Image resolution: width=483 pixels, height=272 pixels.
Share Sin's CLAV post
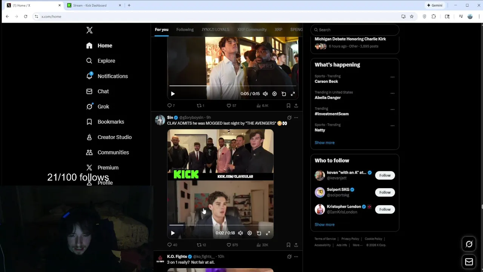[296, 245]
